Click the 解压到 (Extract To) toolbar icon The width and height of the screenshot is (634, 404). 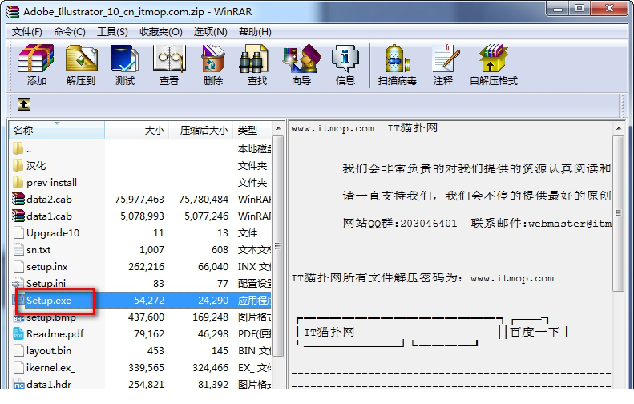[81, 59]
